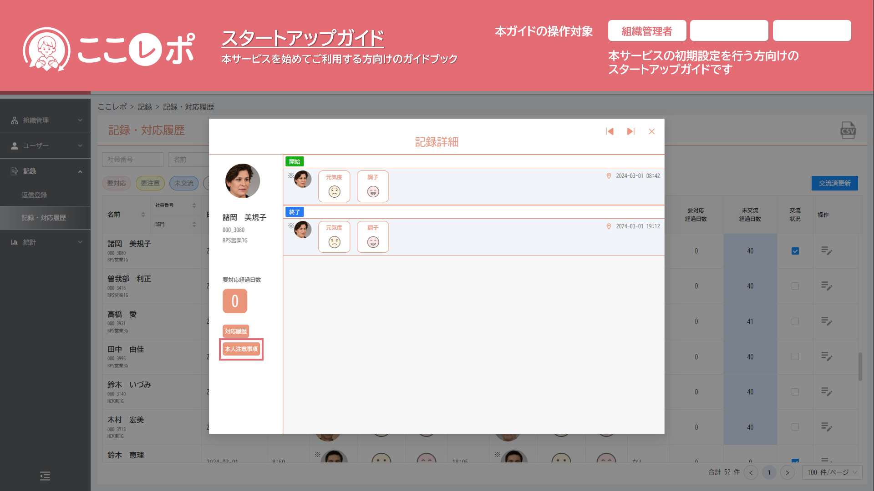Uncheck 交流状況 checkbox for 諸岡 美規子
The width and height of the screenshot is (874, 491).
[x=795, y=251]
